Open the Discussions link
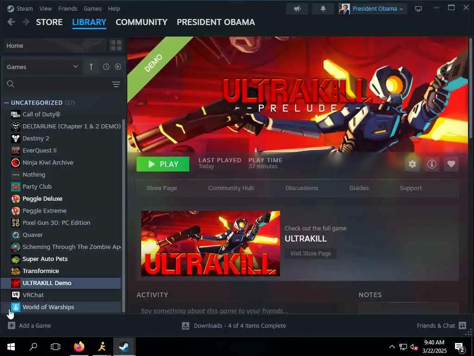The image size is (474, 356). click(302, 188)
